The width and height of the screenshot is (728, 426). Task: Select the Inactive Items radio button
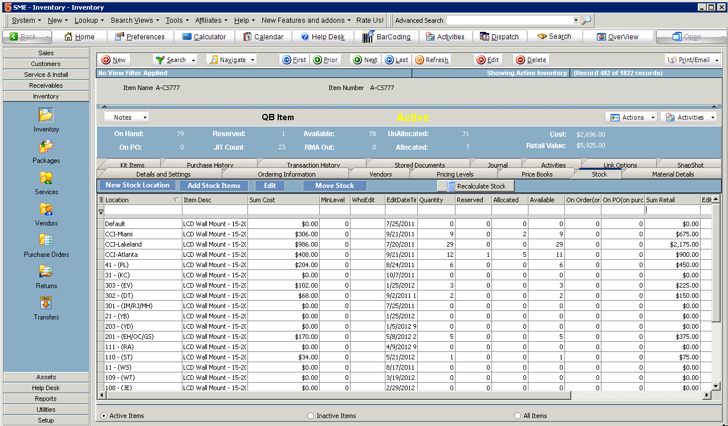click(311, 416)
